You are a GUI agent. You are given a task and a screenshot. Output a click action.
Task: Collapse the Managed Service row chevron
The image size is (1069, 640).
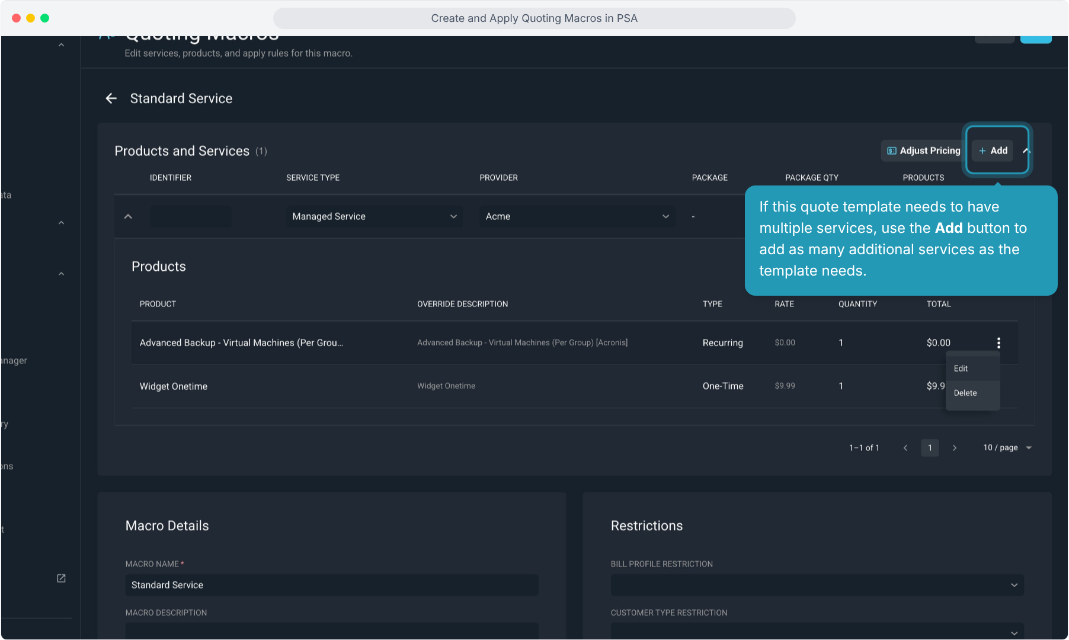coord(128,216)
